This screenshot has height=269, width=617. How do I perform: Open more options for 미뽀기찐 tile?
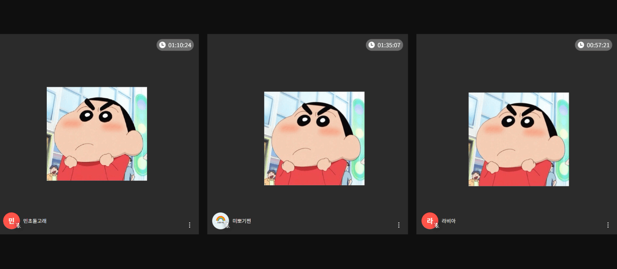[x=399, y=225]
